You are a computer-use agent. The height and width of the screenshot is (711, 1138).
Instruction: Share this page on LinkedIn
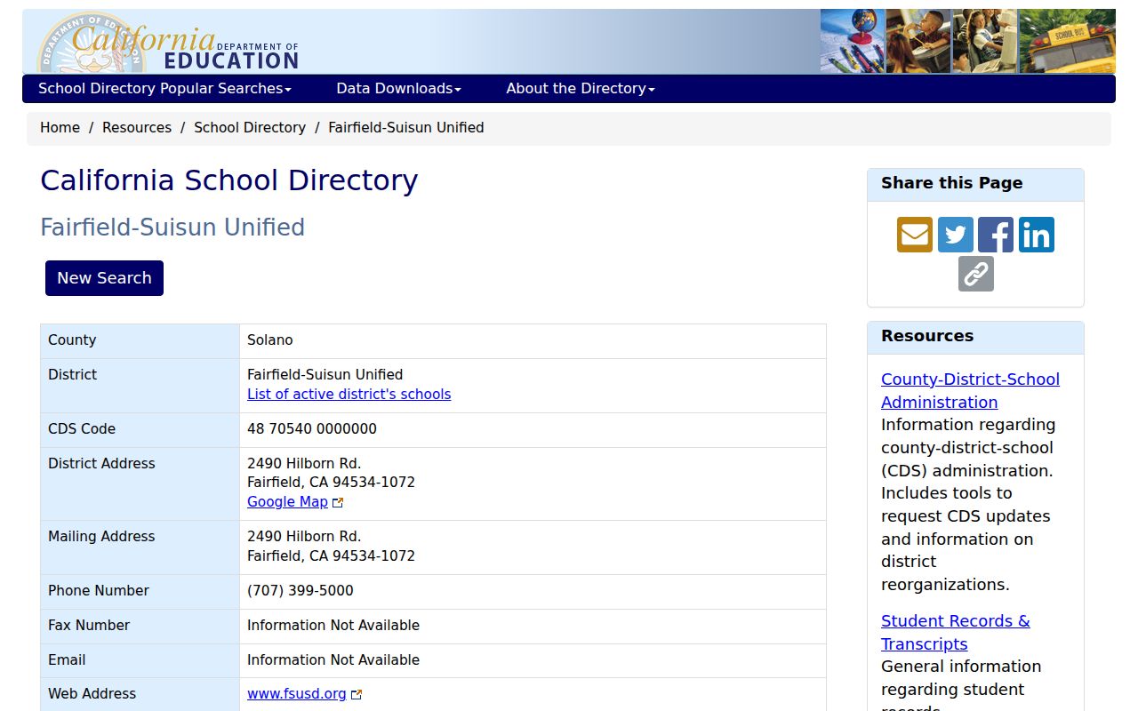click(1037, 235)
